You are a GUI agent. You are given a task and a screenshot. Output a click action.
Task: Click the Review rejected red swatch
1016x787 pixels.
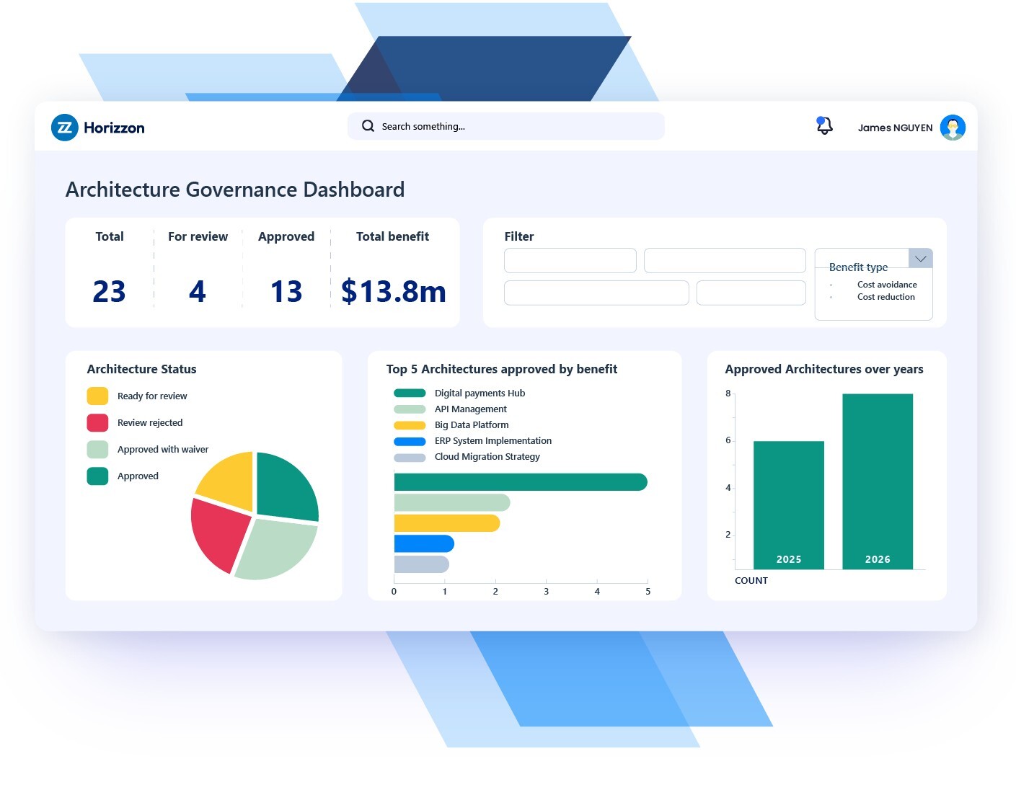click(x=97, y=422)
